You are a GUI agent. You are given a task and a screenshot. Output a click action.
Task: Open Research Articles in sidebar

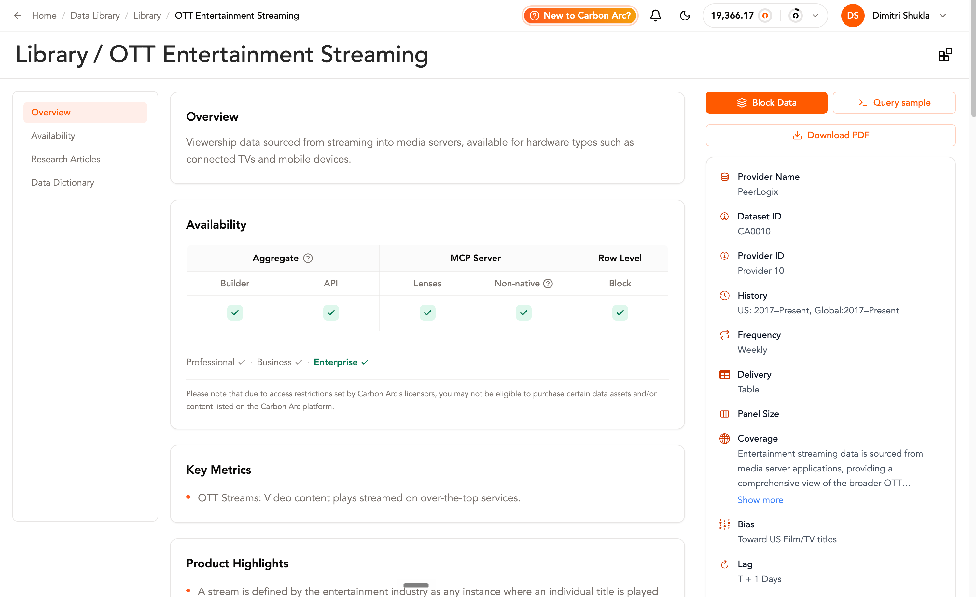[66, 159]
